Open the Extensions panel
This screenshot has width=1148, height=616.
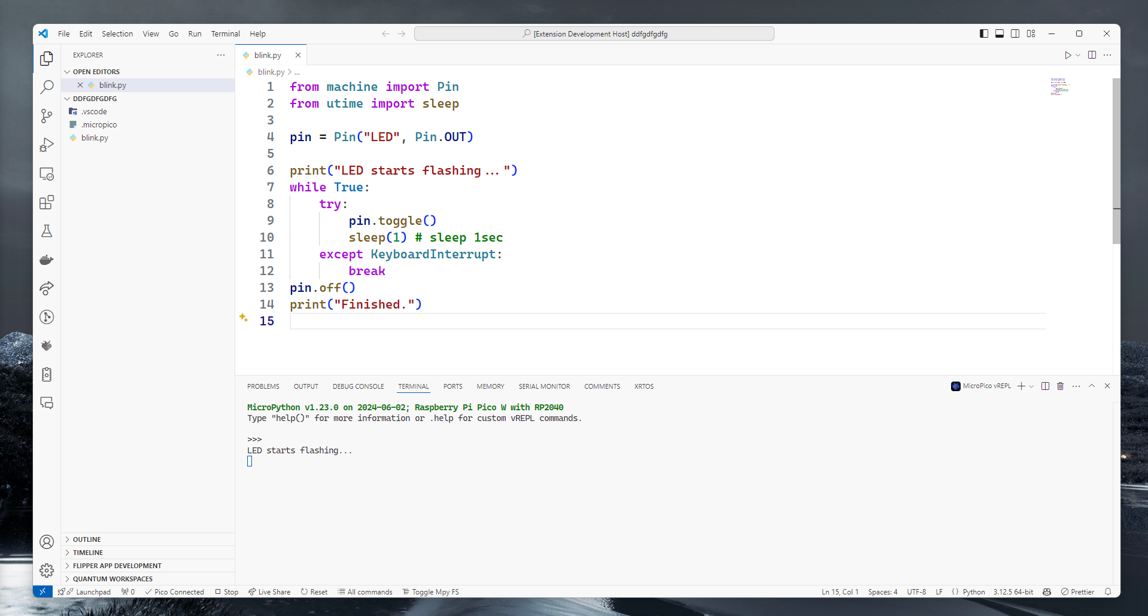(x=47, y=202)
